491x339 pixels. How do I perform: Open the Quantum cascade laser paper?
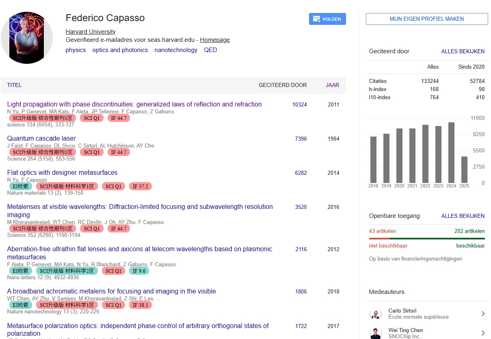point(41,138)
